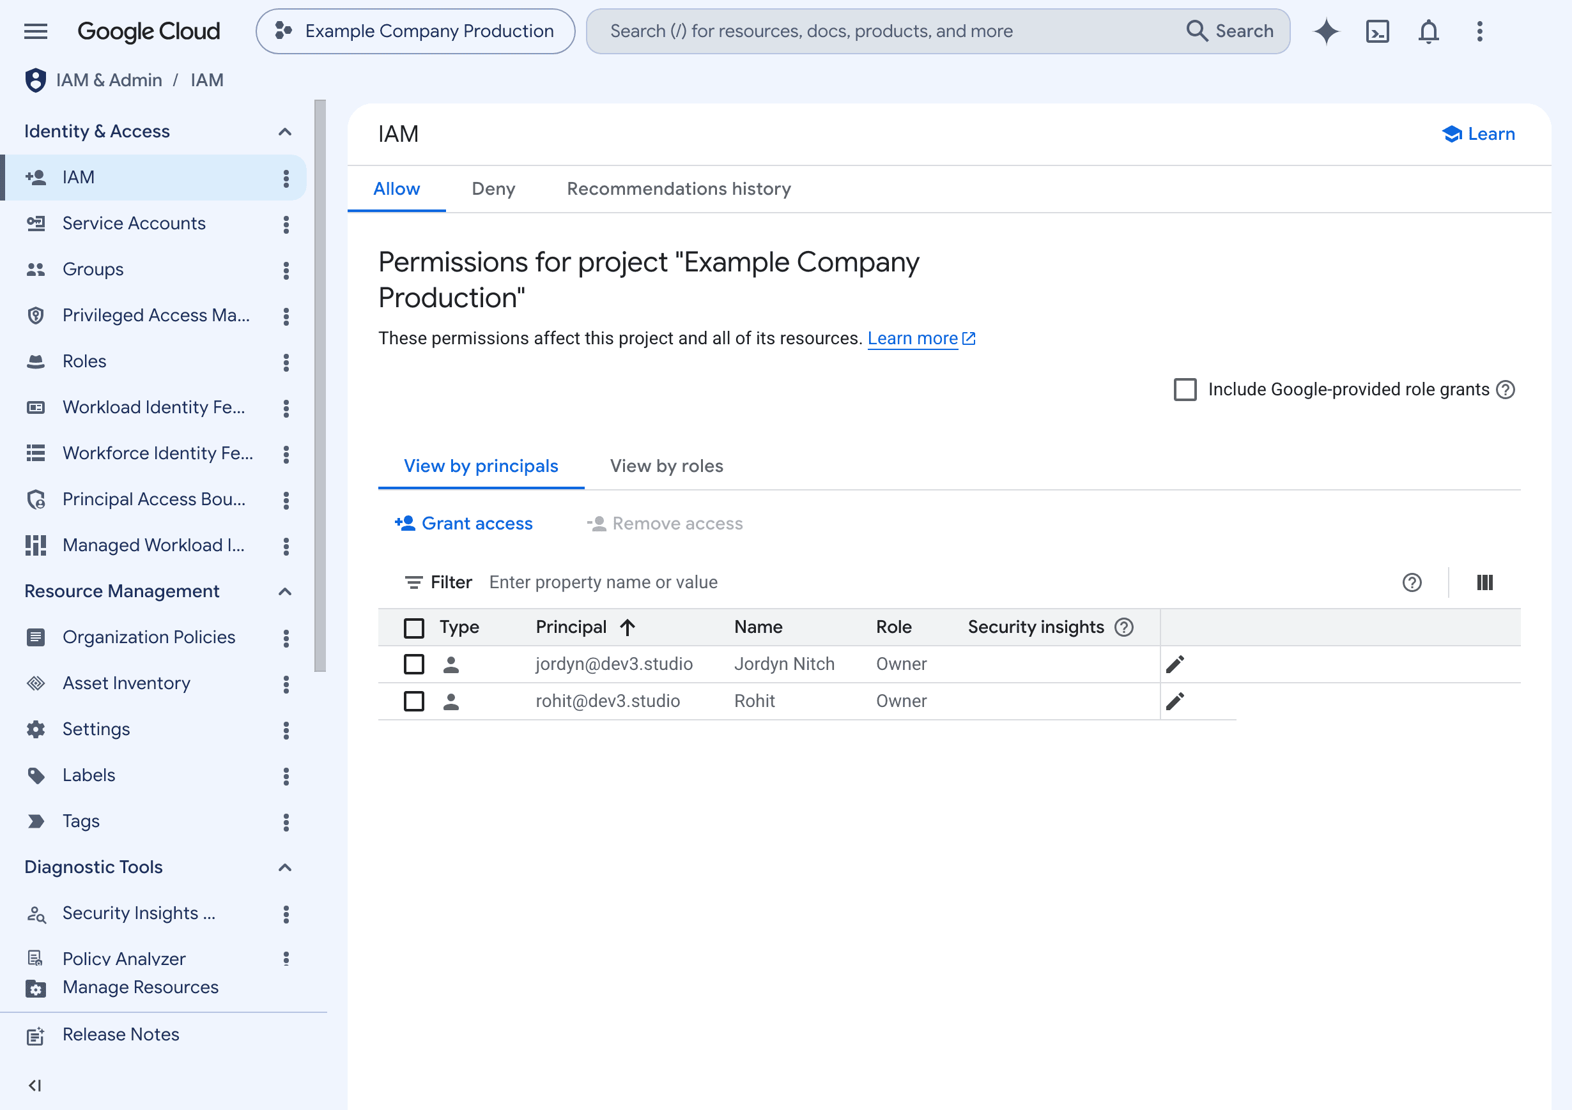Screen dimensions: 1572x1110
Task: Activate Cloud Shell terminal icon
Action: click(x=1377, y=31)
